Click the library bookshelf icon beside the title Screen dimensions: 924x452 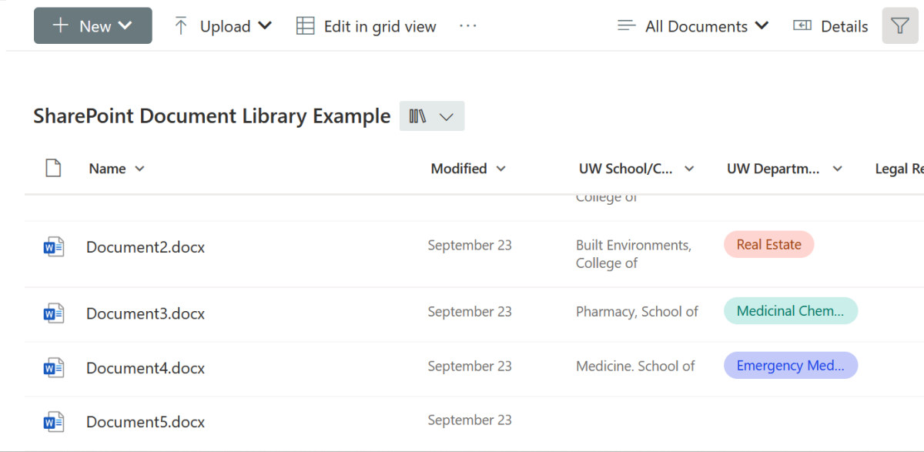(x=417, y=116)
